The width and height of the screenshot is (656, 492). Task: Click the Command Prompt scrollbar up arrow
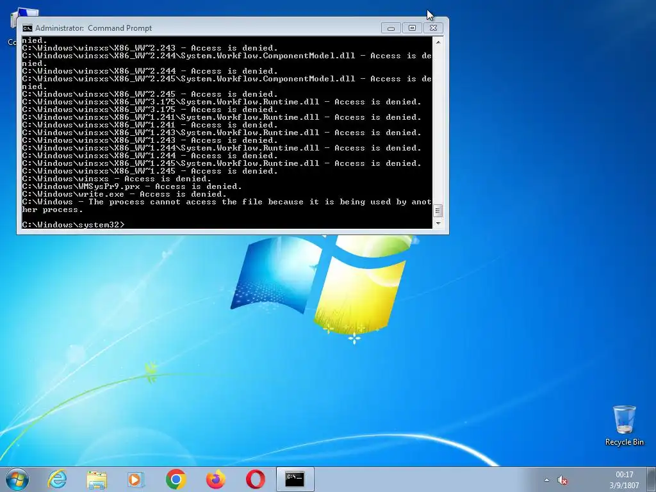(x=438, y=42)
